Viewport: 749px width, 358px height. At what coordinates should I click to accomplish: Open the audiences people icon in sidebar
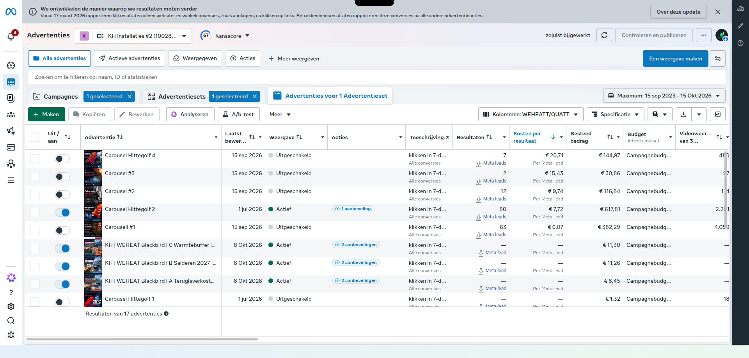pyautogui.click(x=11, y=115)
